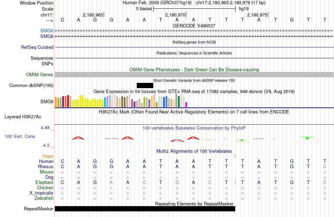Click the dark green GTEx tissue bar

coord(179,102)
